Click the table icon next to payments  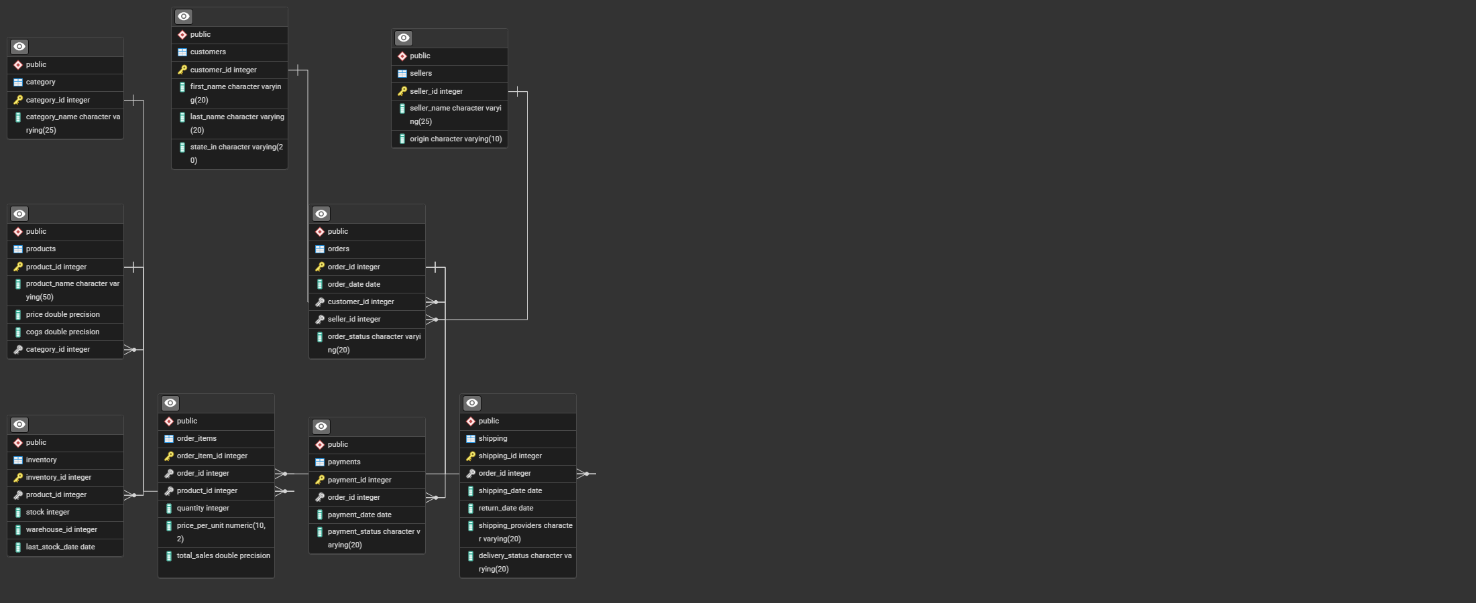[319, 462]
